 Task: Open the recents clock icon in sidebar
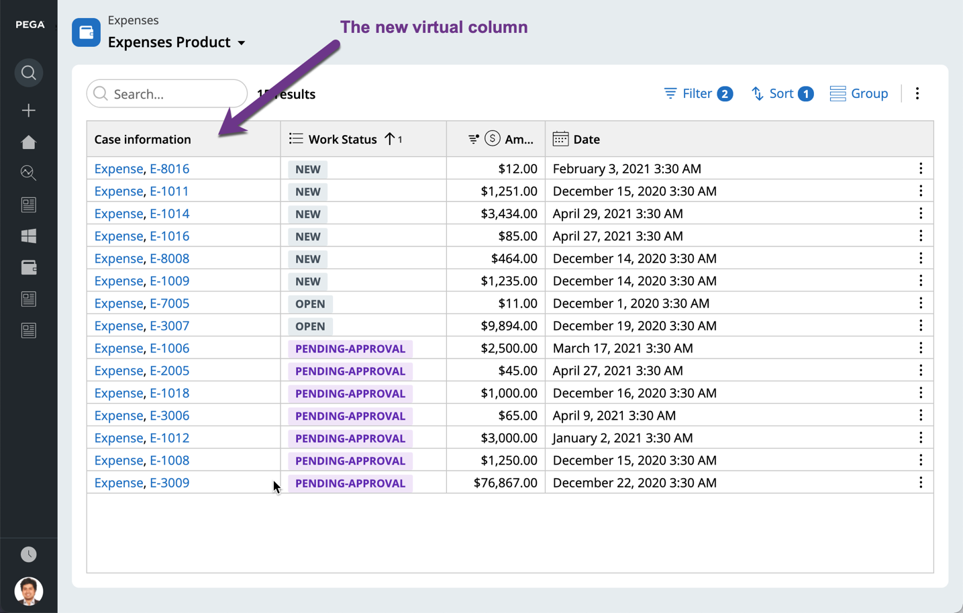tap(28, 554)
